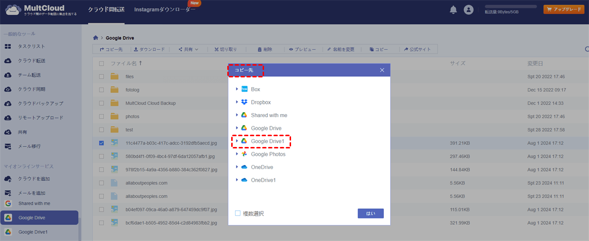Open チーム転送 in the sidebar

tap(29, 75)
